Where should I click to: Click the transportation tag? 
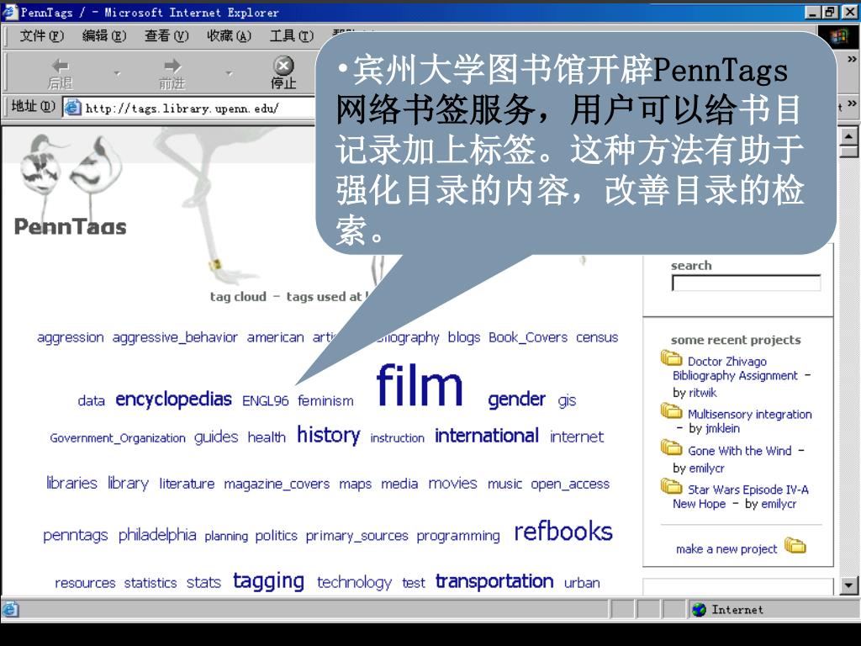click(494, 581)
